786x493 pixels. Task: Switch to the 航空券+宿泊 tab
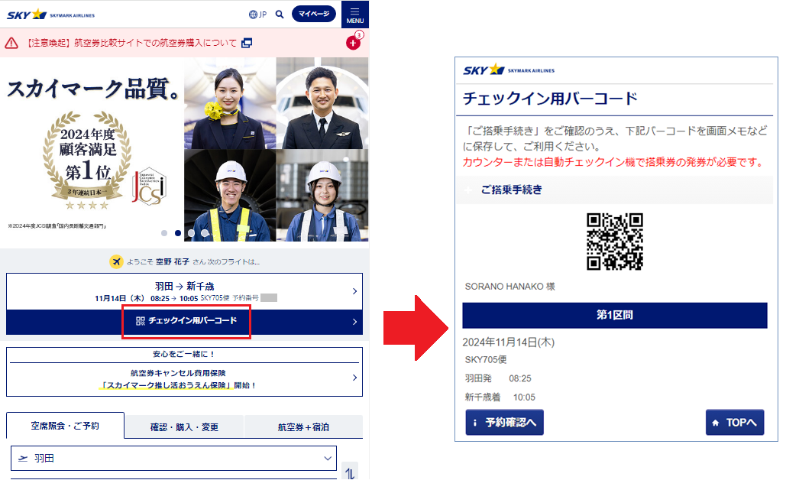click(x=303, y=427)
